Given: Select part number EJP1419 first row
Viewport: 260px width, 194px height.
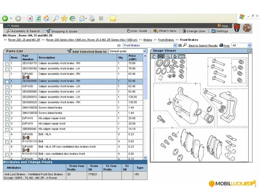Looking at the screenshot, I should (x=28, y=118).
